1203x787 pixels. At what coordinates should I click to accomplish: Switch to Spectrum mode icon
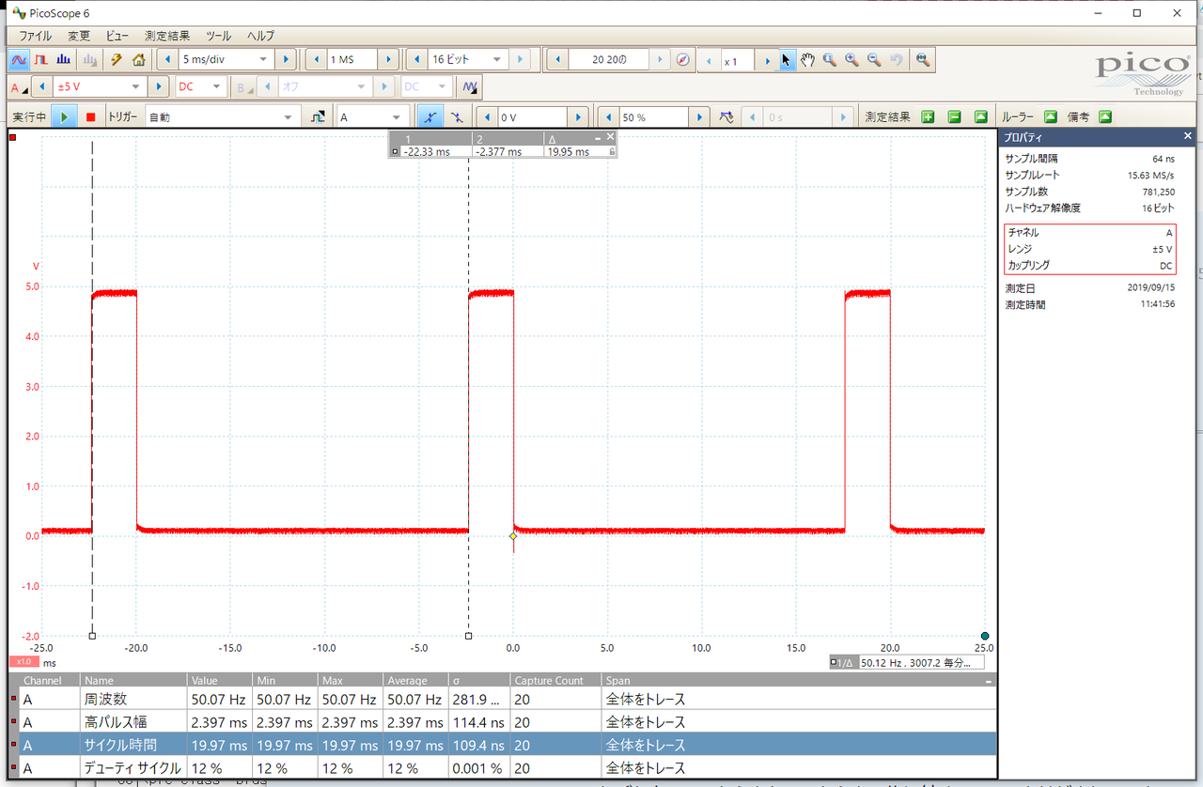(64, 59)
